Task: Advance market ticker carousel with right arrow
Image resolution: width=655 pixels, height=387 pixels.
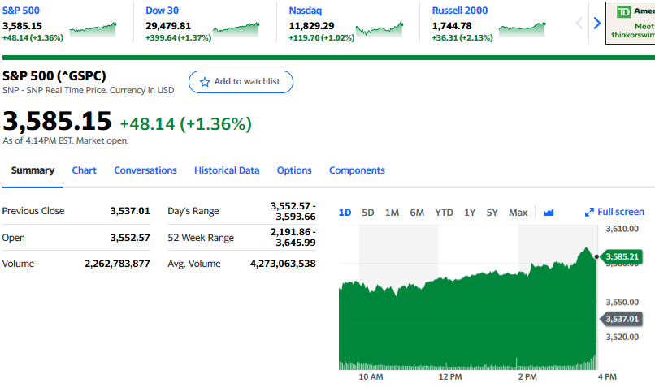Action: [x=597, y=24]
